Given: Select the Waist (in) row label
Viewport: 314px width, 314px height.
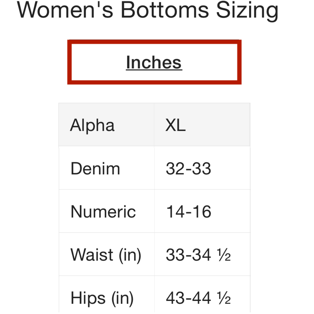Looking at the screenshot, I should [106, 255].
